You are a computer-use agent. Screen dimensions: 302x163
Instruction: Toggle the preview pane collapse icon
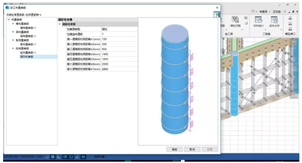[x=217, y=14]
